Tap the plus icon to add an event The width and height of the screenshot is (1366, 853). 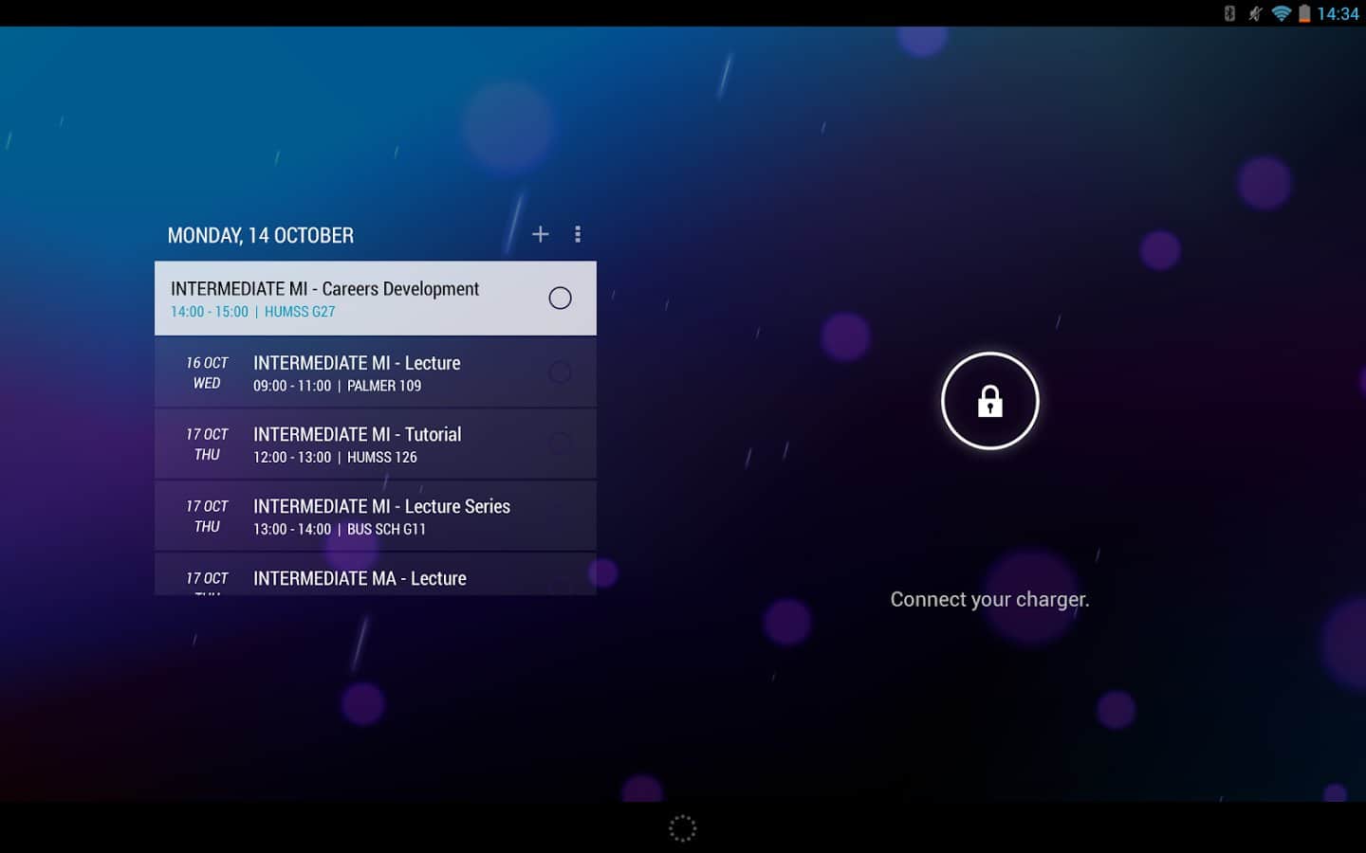click(x=540, y=234)
